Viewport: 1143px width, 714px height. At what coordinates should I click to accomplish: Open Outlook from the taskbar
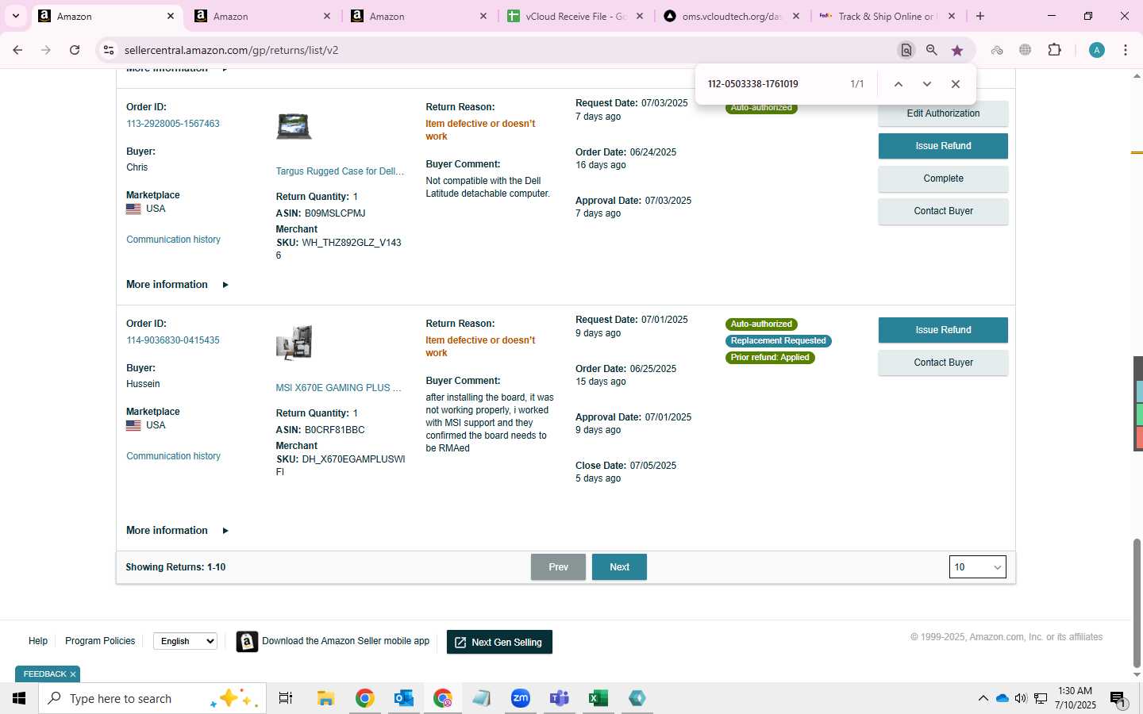tap(403, 698)
